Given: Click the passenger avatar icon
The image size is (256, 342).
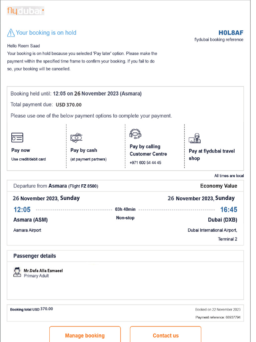Looking at the screenshot, I should pos(17,272).
